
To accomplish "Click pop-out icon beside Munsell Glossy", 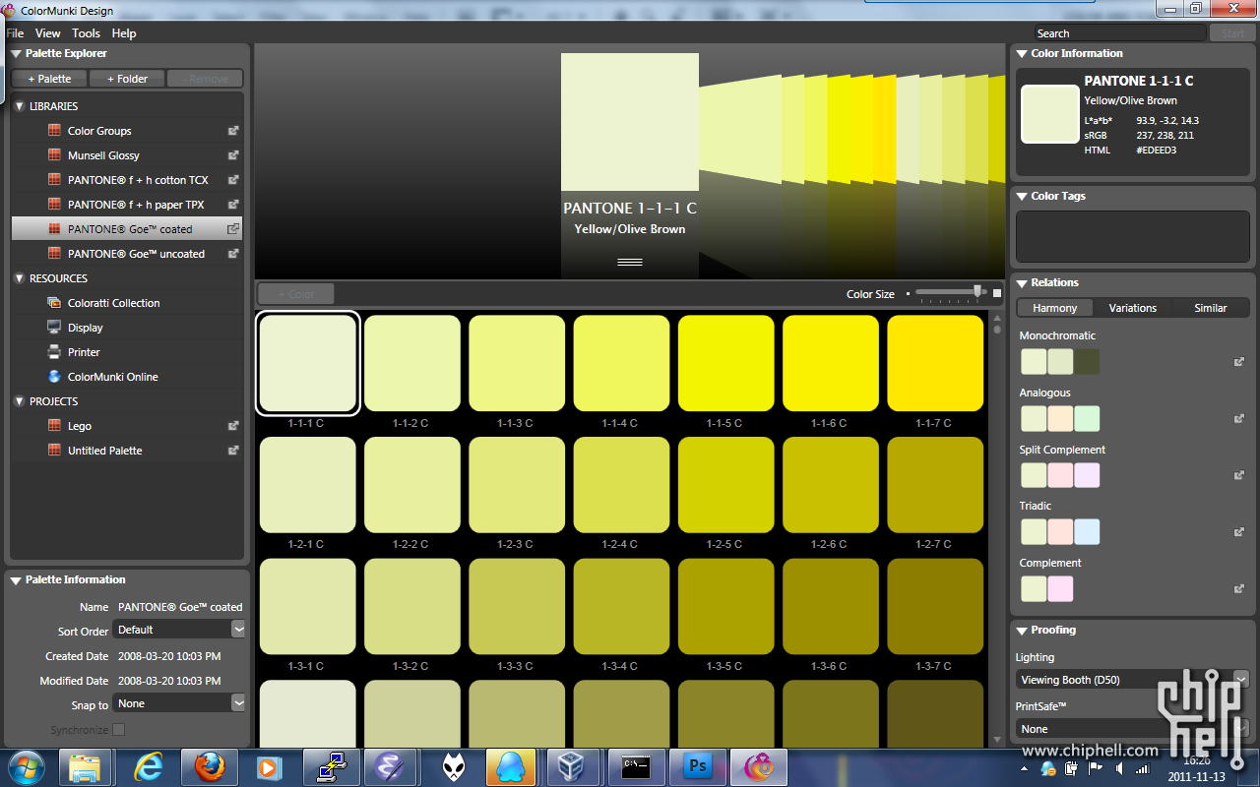I will point(233,154).
